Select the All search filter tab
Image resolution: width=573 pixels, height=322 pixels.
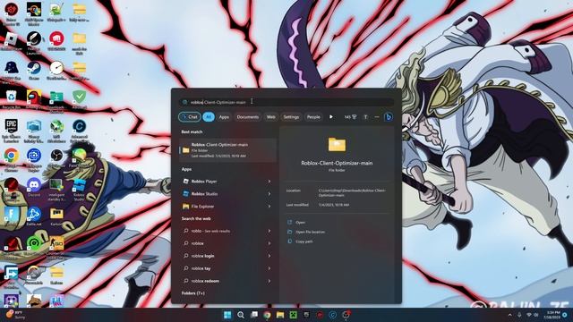tap(209, 117)
